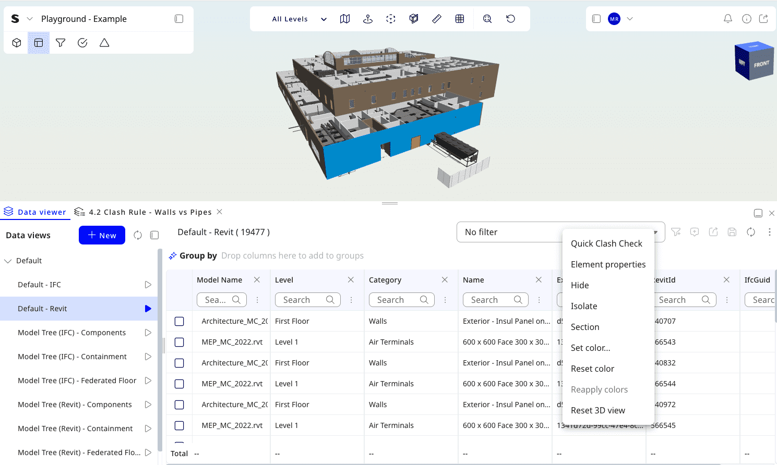This screenshot has width=777, height=465.
Task: Check the box for first MEP_MC_2022.rvt row
Action: 180,342
